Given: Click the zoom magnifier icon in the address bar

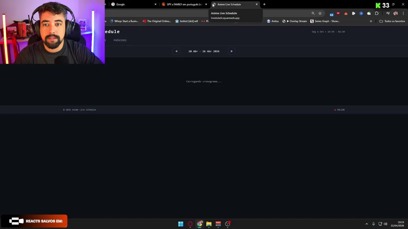Looking at the screenshot, I should click(x=313, y=13).
